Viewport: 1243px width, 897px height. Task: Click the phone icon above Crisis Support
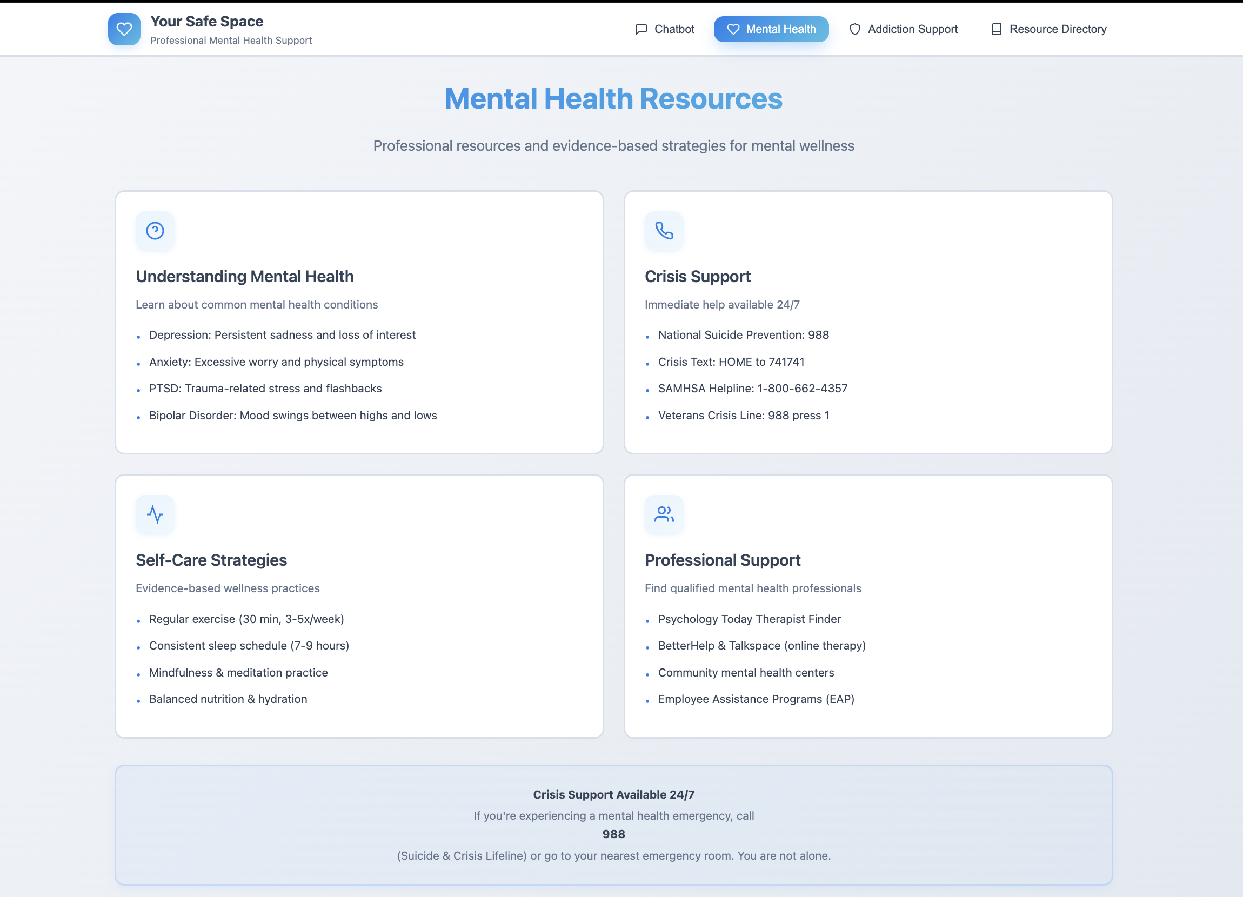coord(664,231)
